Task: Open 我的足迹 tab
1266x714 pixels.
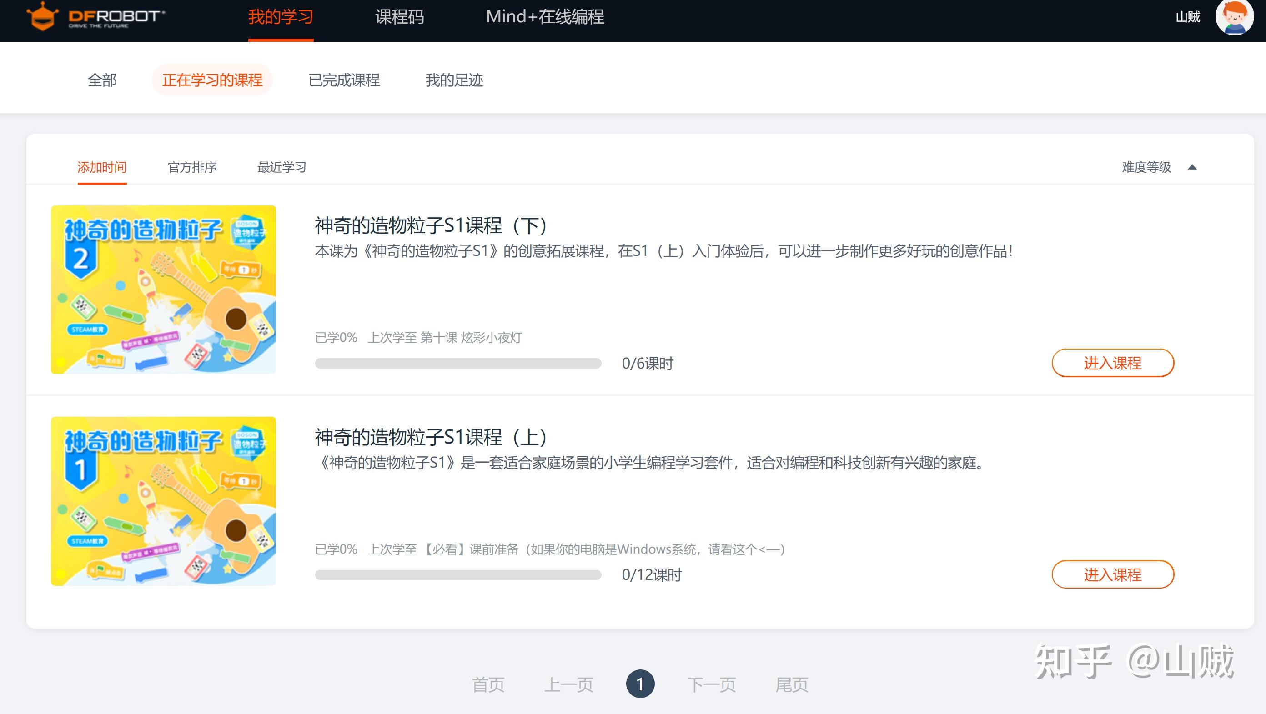Action: pos(454,80)
